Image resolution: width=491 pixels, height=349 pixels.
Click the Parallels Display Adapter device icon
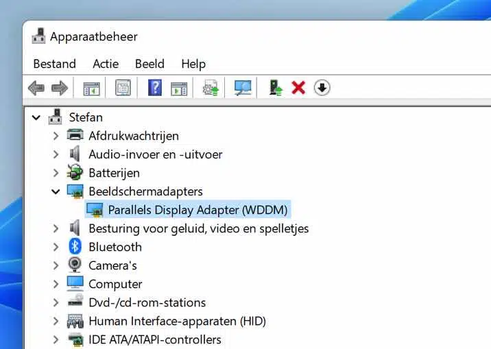click(95, 210)
